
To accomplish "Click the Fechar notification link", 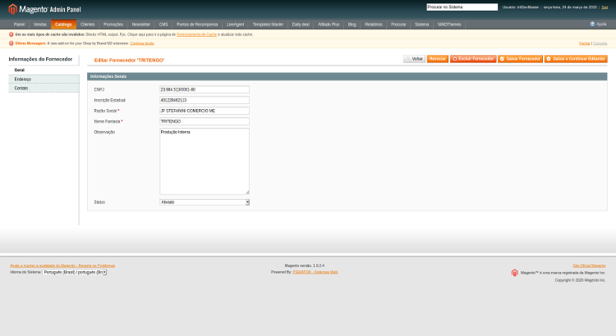I will click(x=585, y=43).
